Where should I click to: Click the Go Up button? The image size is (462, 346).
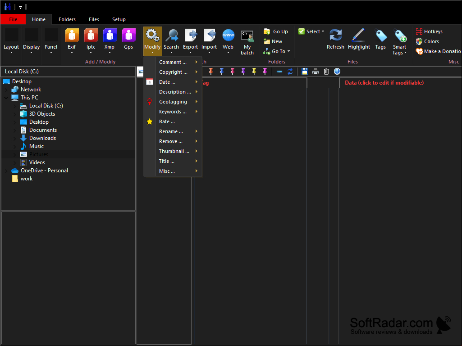coord(276,31)
